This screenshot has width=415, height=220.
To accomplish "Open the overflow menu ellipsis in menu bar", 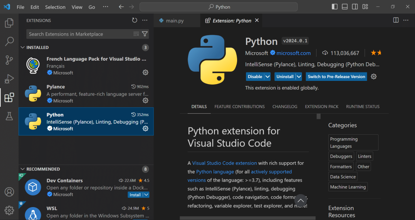I will [x=105, y=7].
